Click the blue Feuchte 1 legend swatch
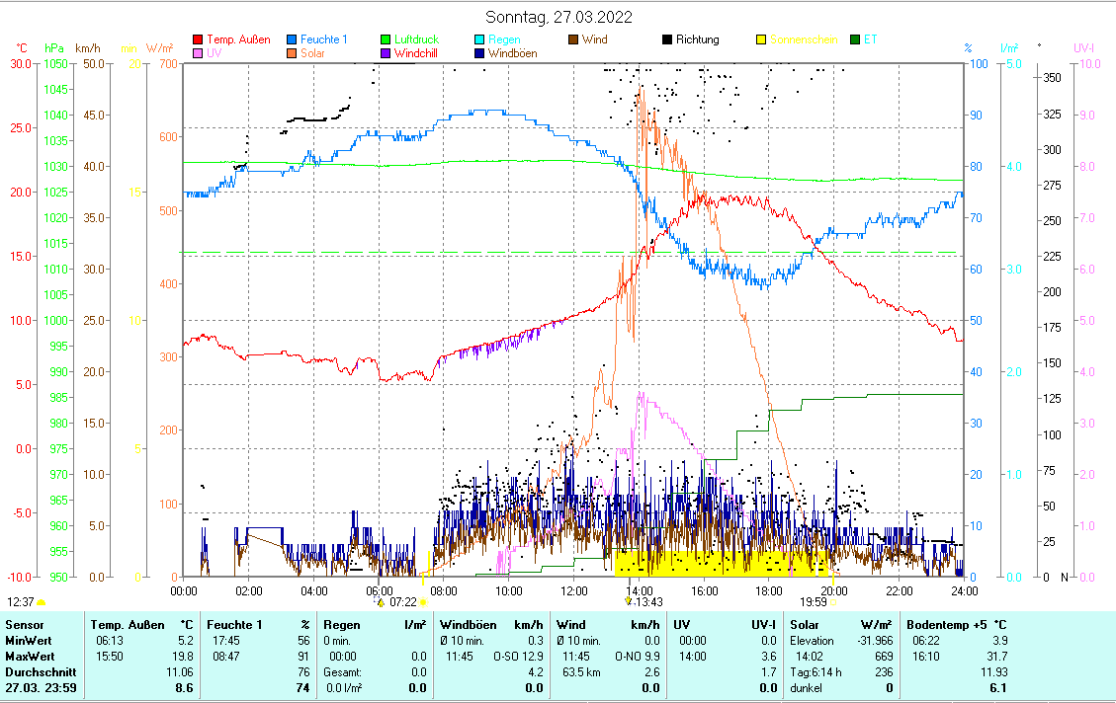The width and height of the screenshot is (1116, 703). pos(292,39)
